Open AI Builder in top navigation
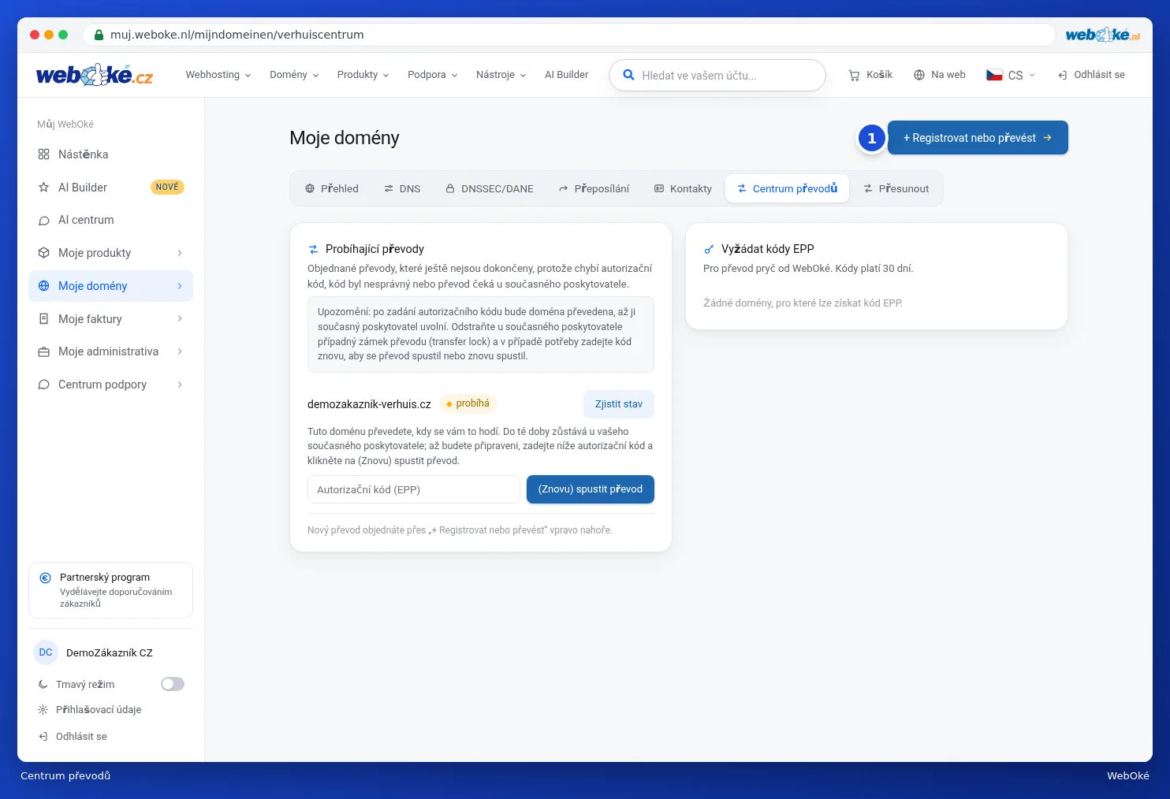Screen dimensions: 1170x799 coord(566,75)
